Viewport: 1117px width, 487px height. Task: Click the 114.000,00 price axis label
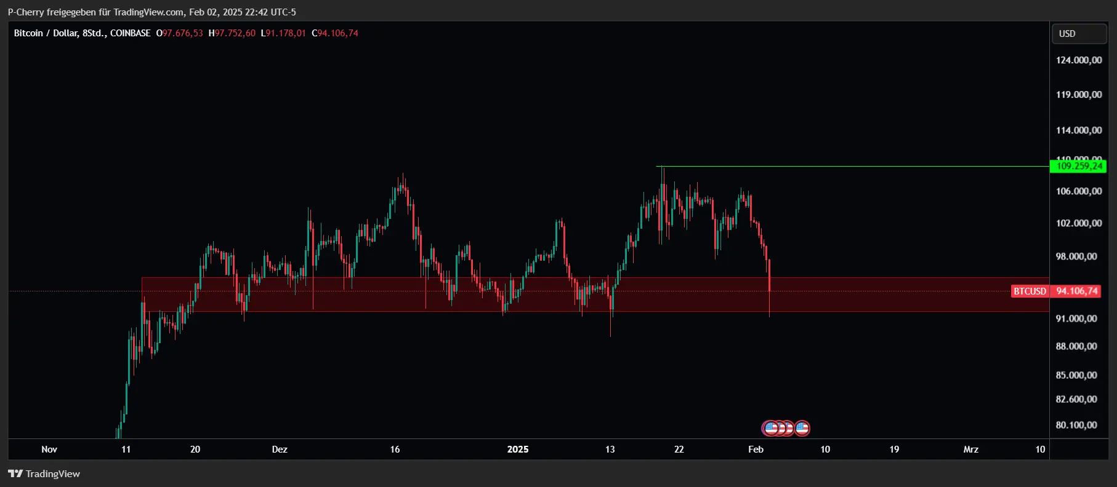coord(1079,130)
